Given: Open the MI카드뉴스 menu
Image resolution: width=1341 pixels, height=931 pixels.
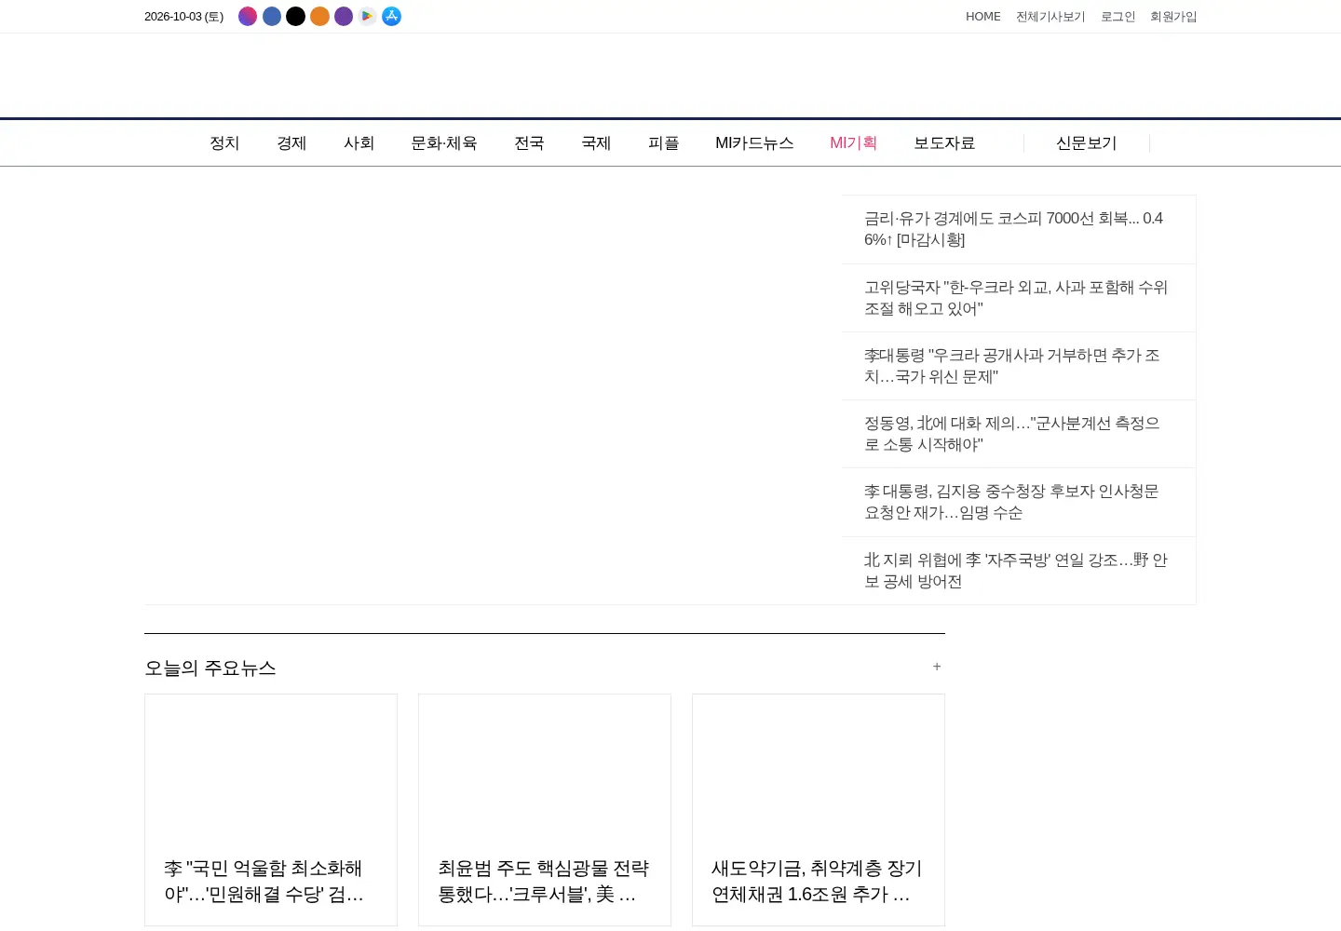Looking at the screenshot, I should click(x=754, y=143).
